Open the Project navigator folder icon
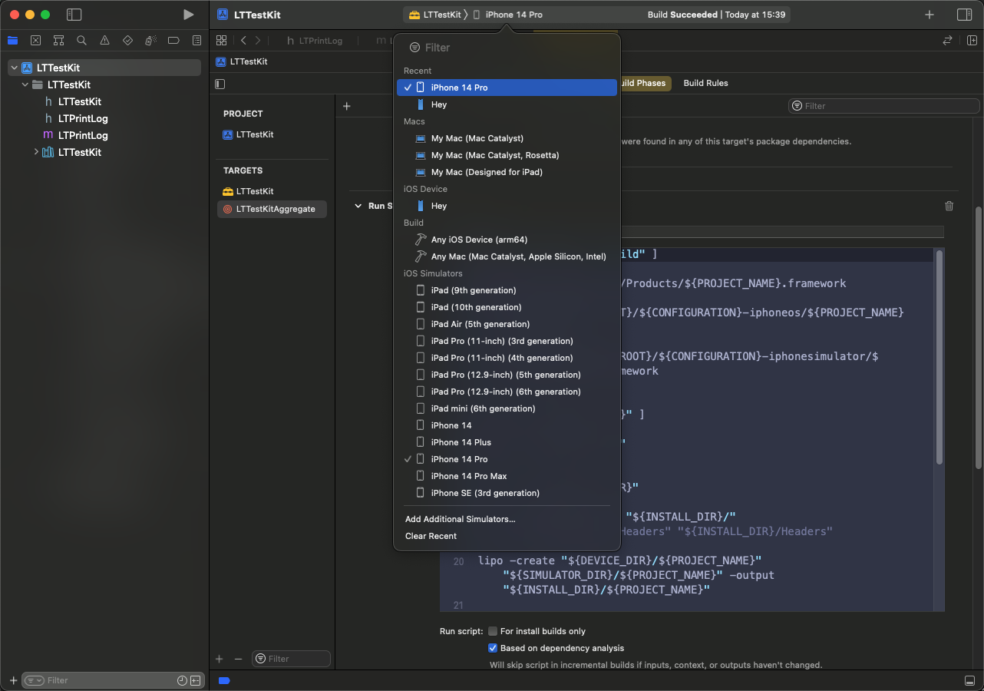984x691 pixels. [x=12, y=41]
